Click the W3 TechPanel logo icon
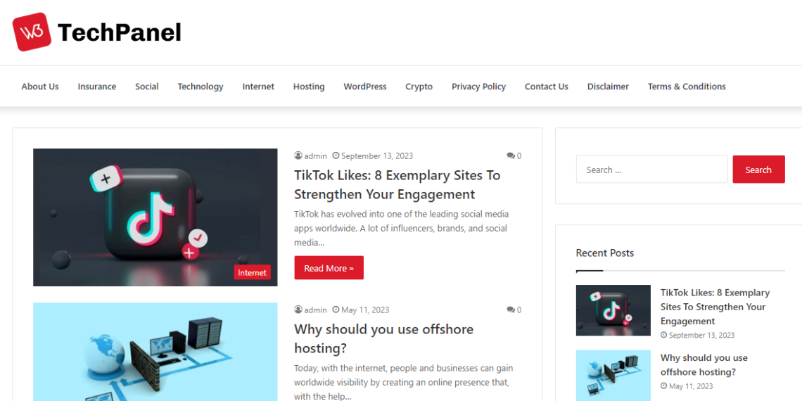Image resolution: width=802 pixels, height=401 pixels. tap(32, 32)
